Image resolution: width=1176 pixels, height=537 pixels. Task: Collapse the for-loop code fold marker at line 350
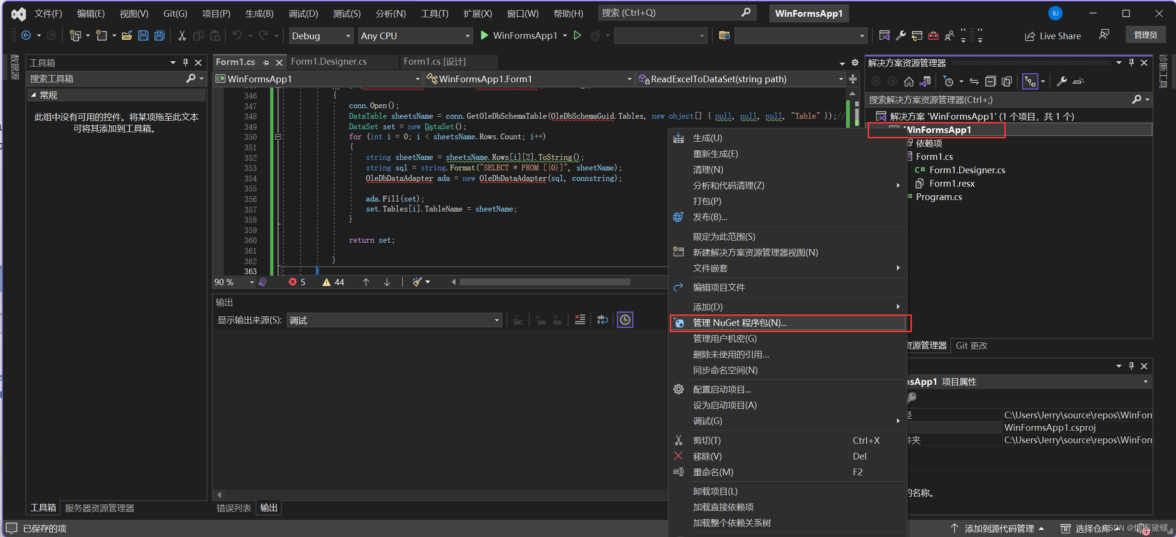click(278, 137)
